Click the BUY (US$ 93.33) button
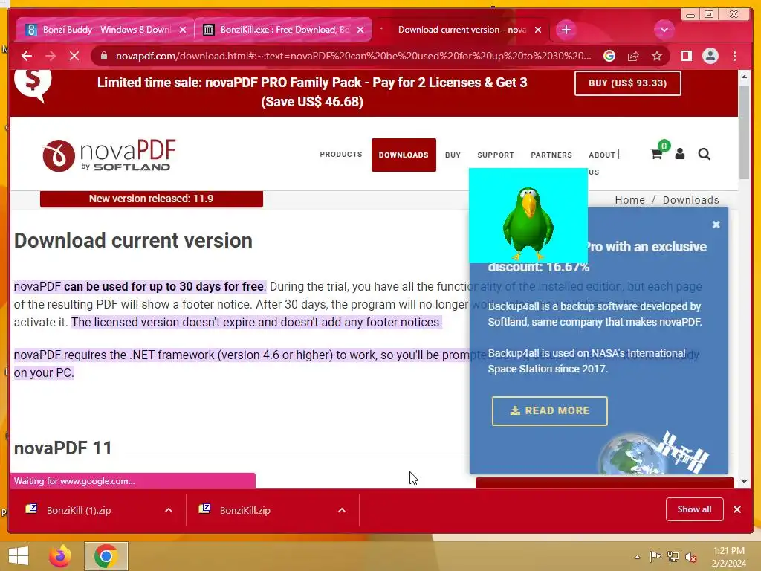Image resolution: width=761 pixels, height=571 pixels. click(x=627, y=83)
